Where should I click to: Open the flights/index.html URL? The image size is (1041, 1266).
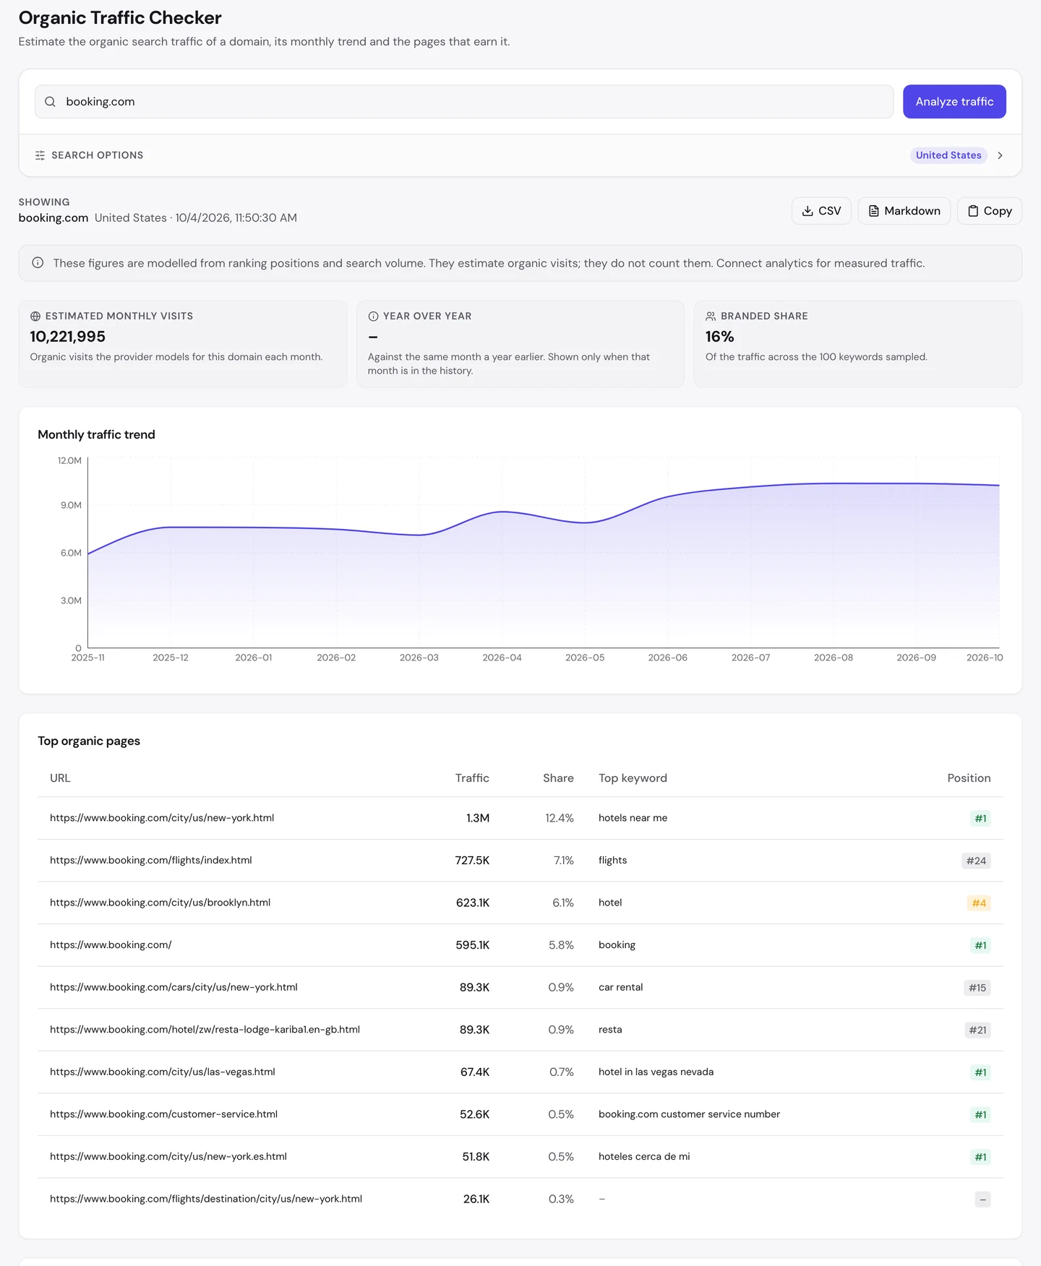(x=151, y=860)
